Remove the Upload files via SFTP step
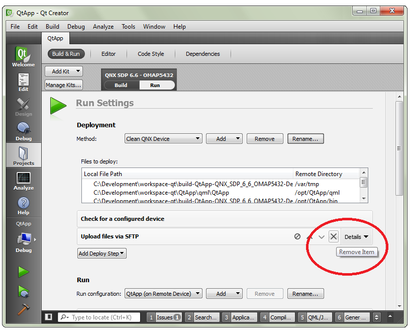The height and width of the screenshot is (334, 410). click(333, 236)
